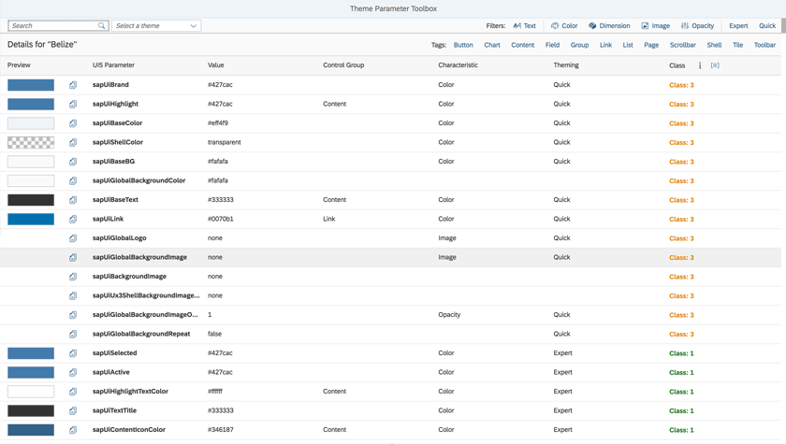The height and width of the screenshot is (444, 786).
Task: Click the search magnifier icon
Action: point(101,25)
